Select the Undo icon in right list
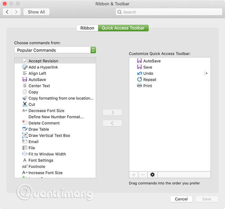Image resolution: width=225 pixels, height=209 pixels. point(139,73)
